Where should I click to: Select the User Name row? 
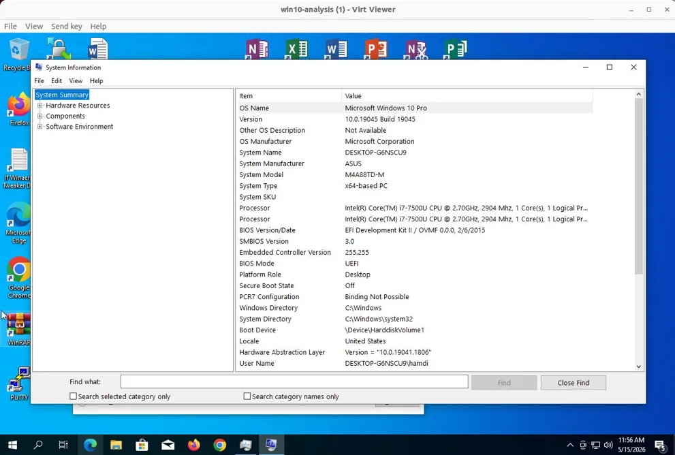[x=414, y=363]
